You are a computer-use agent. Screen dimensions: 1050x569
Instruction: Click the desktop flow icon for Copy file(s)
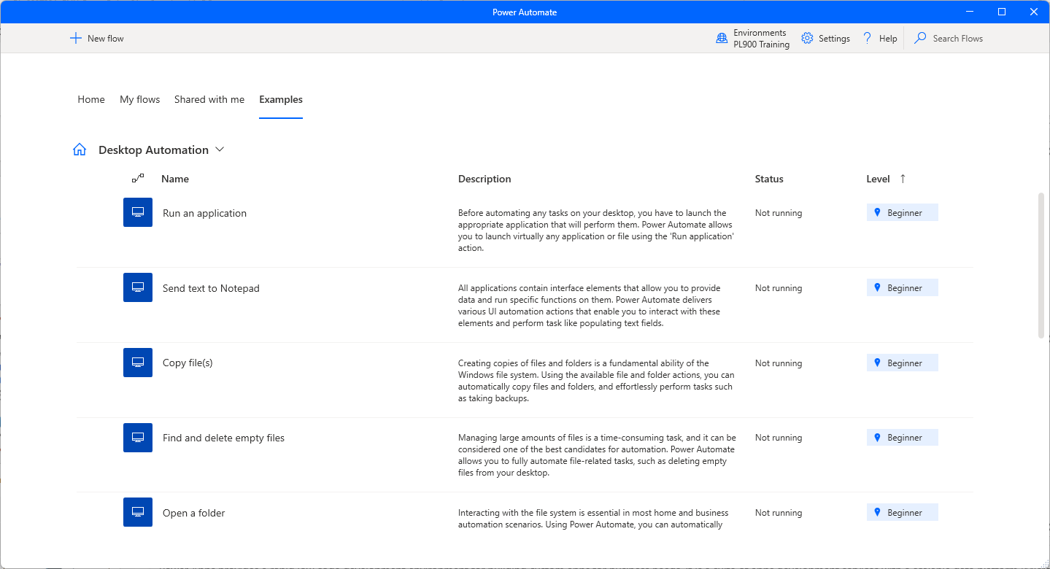coord(138,363)
